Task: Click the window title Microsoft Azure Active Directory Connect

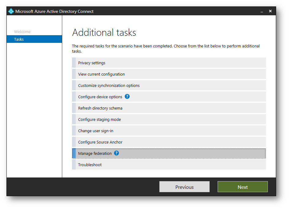Action: (x=54, y=11)
